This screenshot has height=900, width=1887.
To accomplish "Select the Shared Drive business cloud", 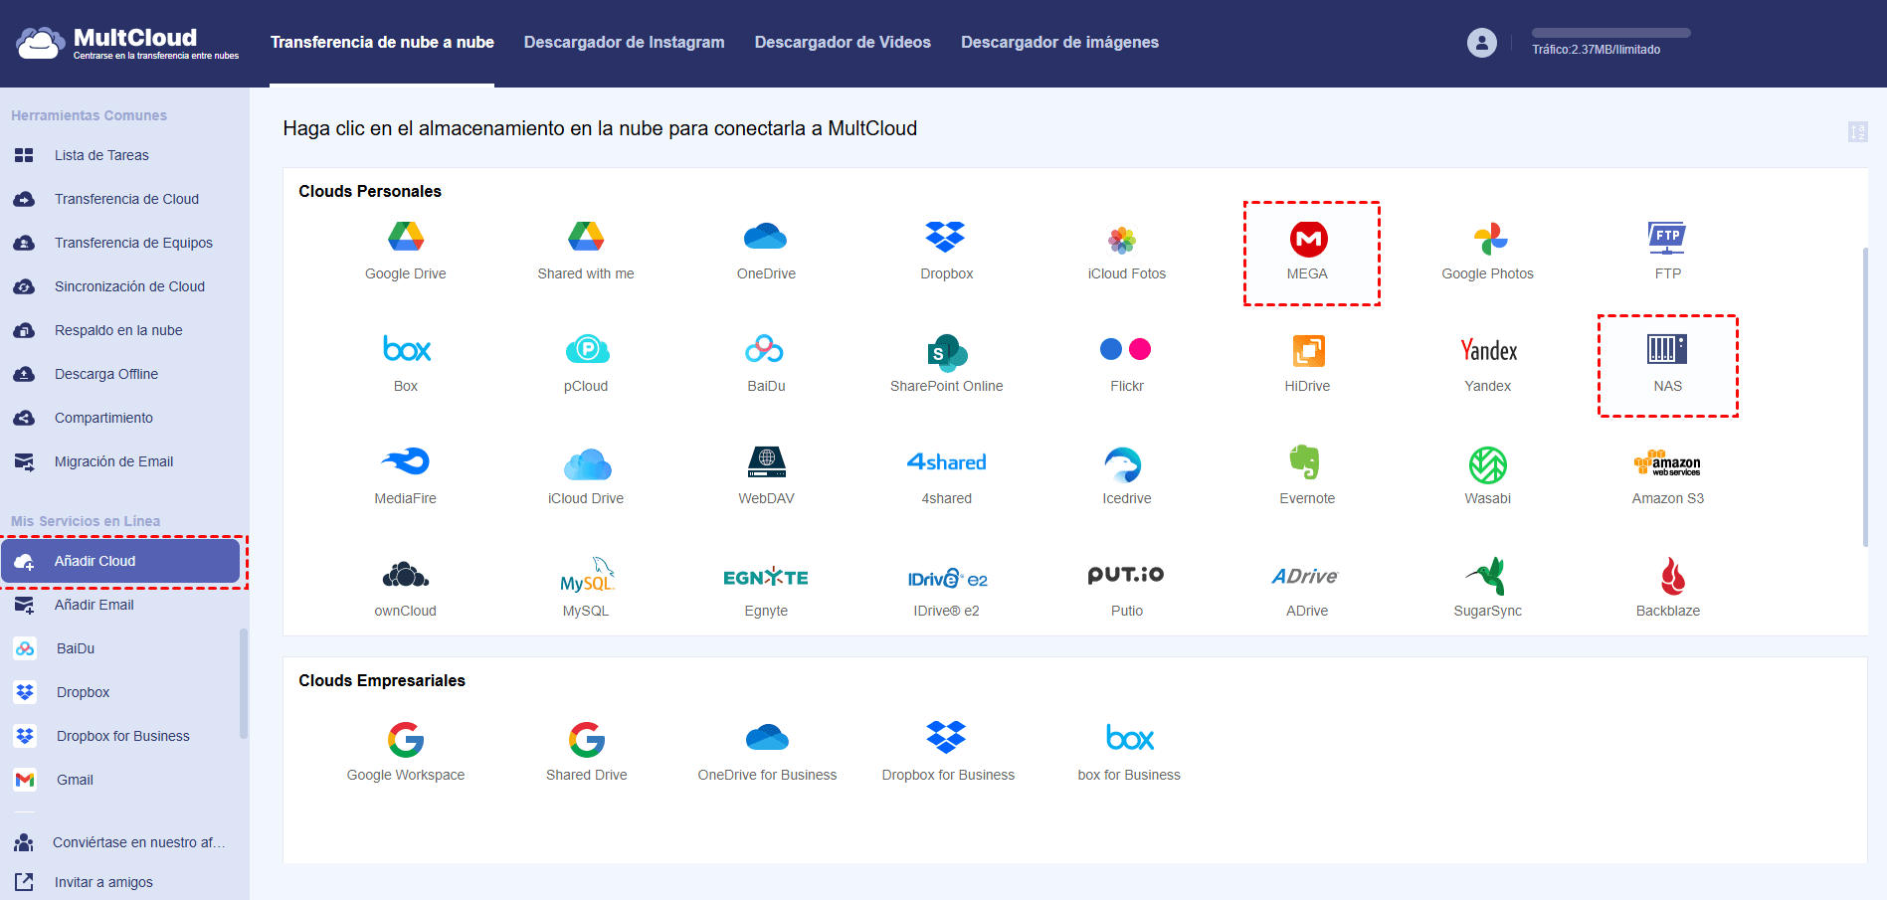I will [587, 740].
